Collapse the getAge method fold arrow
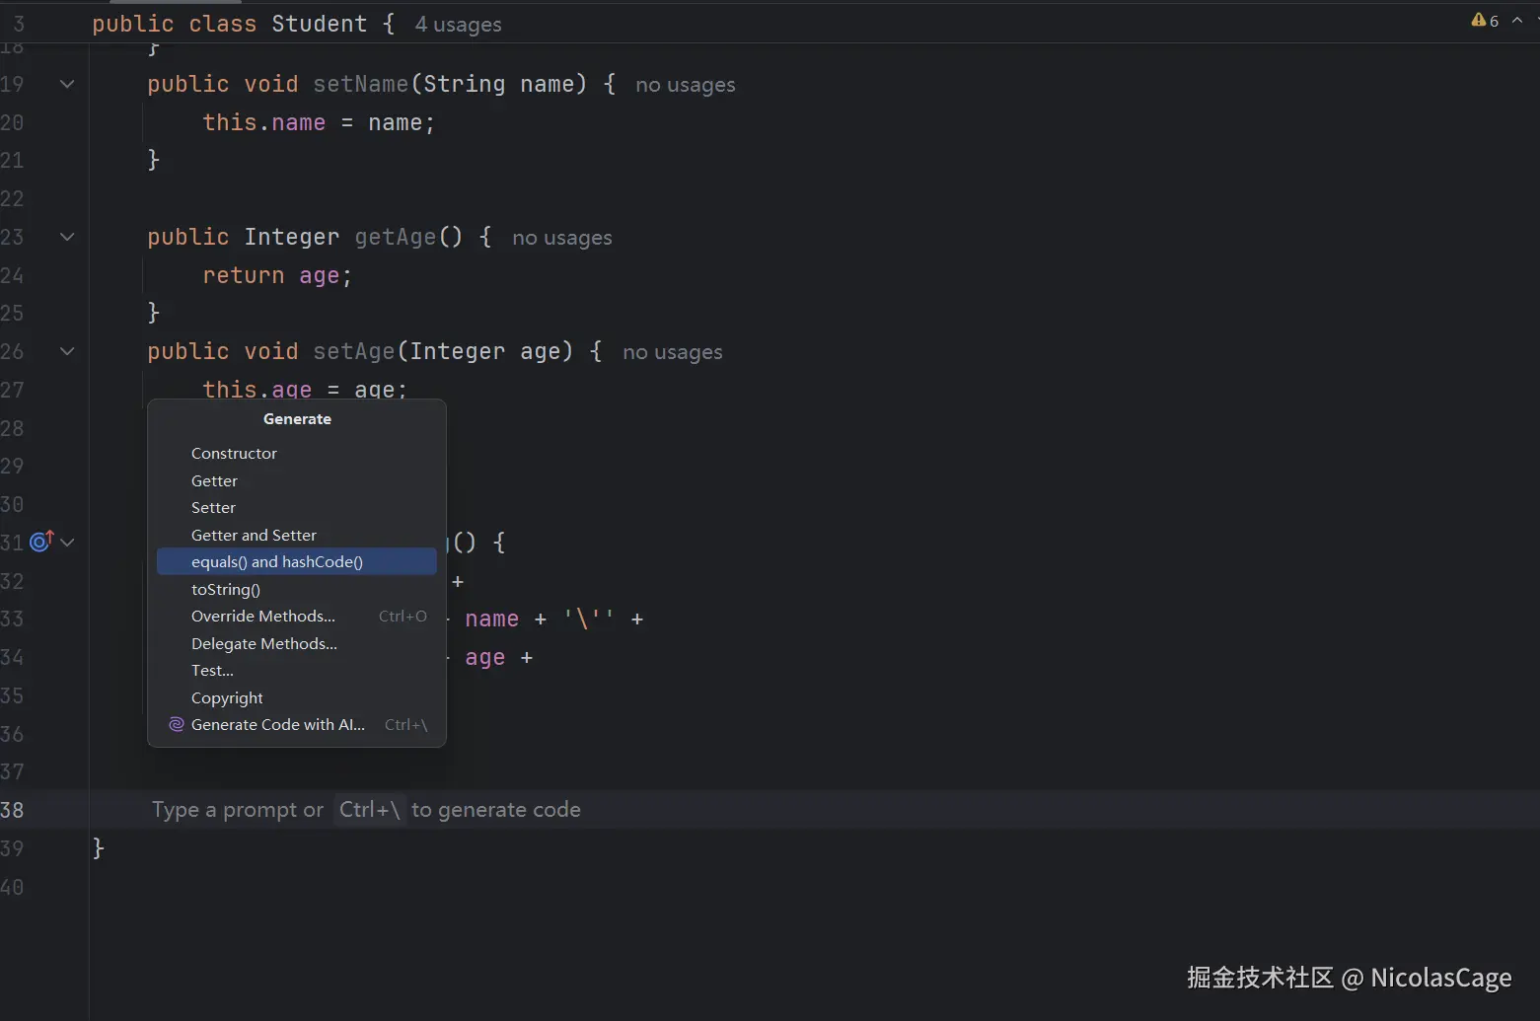 point(67,237)
